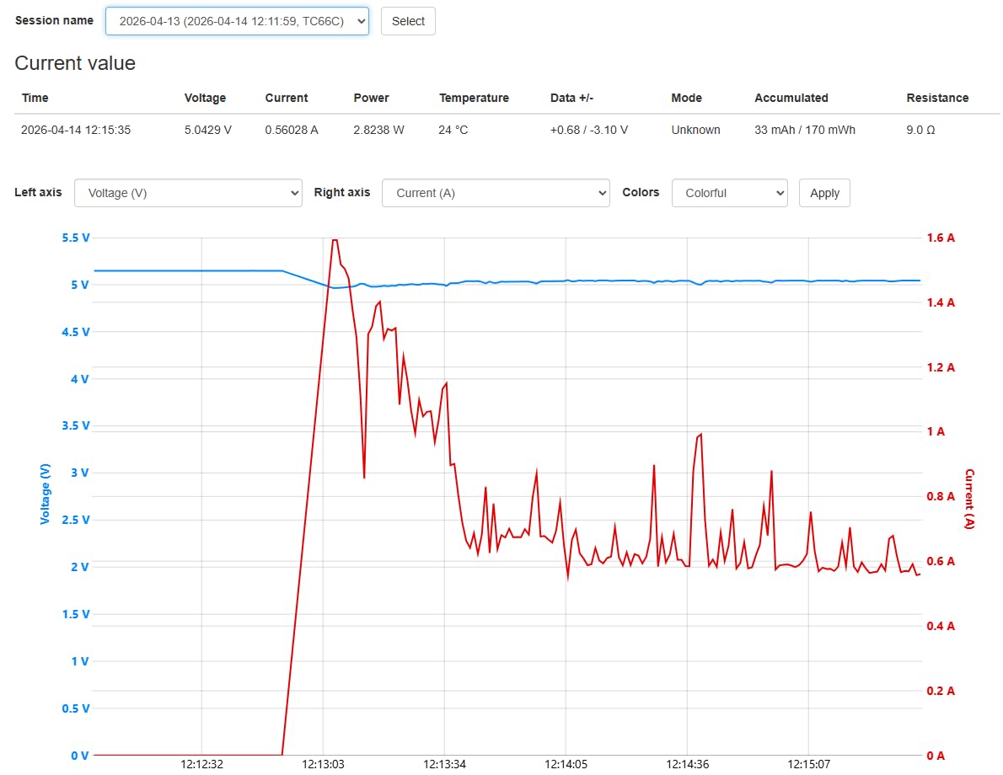Click the Time column header
The height and width of the screenshot is (775, 1003).
(x=35, y=98)
